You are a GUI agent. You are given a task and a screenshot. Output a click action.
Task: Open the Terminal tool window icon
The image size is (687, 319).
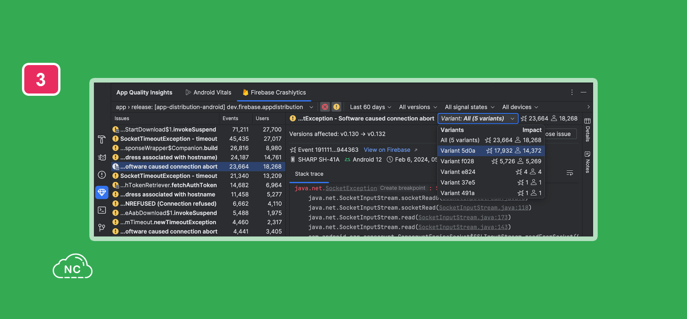pyautogui.click(x=102, y=210)
